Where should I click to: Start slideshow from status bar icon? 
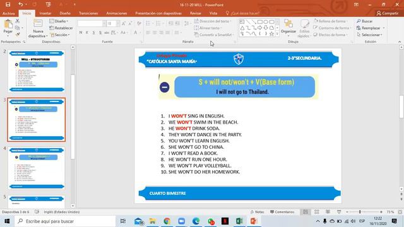(339, 212)
